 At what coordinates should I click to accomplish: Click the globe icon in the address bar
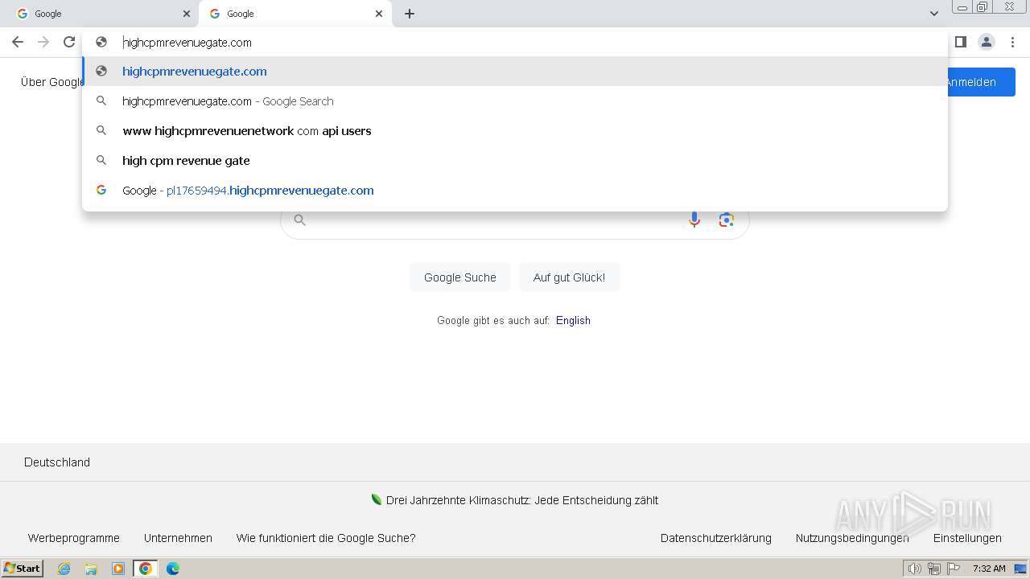point(101,42)
